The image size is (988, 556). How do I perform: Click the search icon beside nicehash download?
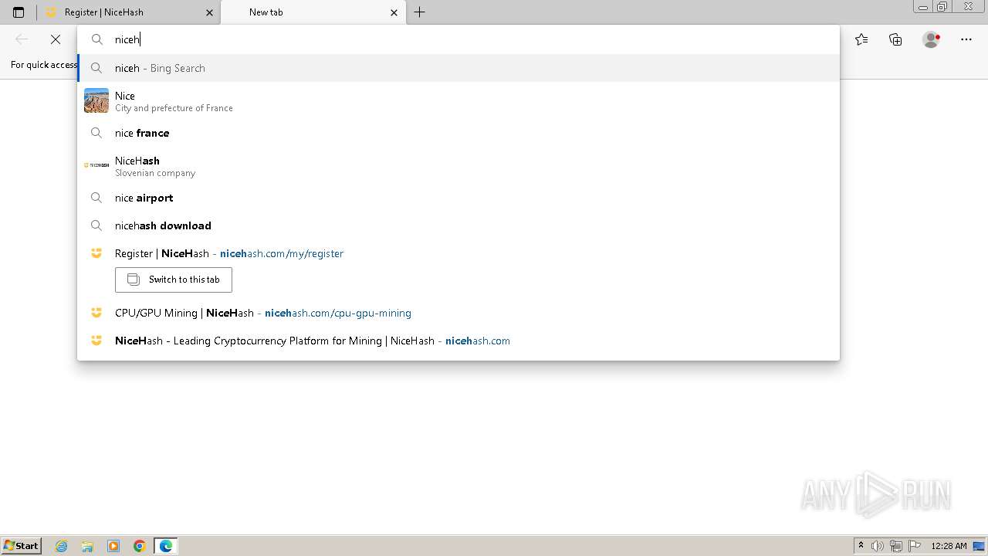[x=96, y=225]
